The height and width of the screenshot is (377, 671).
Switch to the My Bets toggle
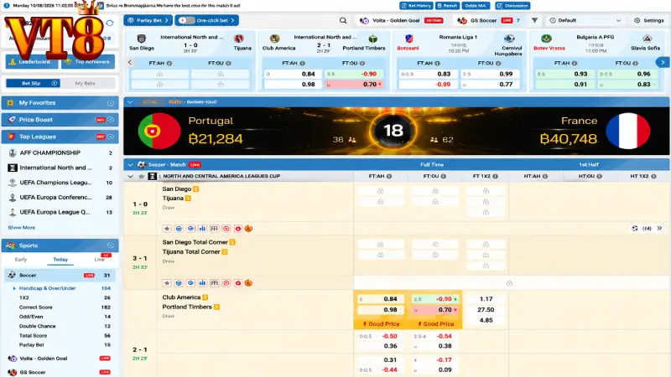86,83
